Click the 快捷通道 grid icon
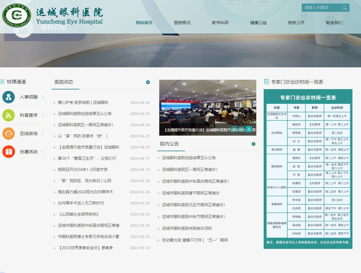 (x=2, y=81)
